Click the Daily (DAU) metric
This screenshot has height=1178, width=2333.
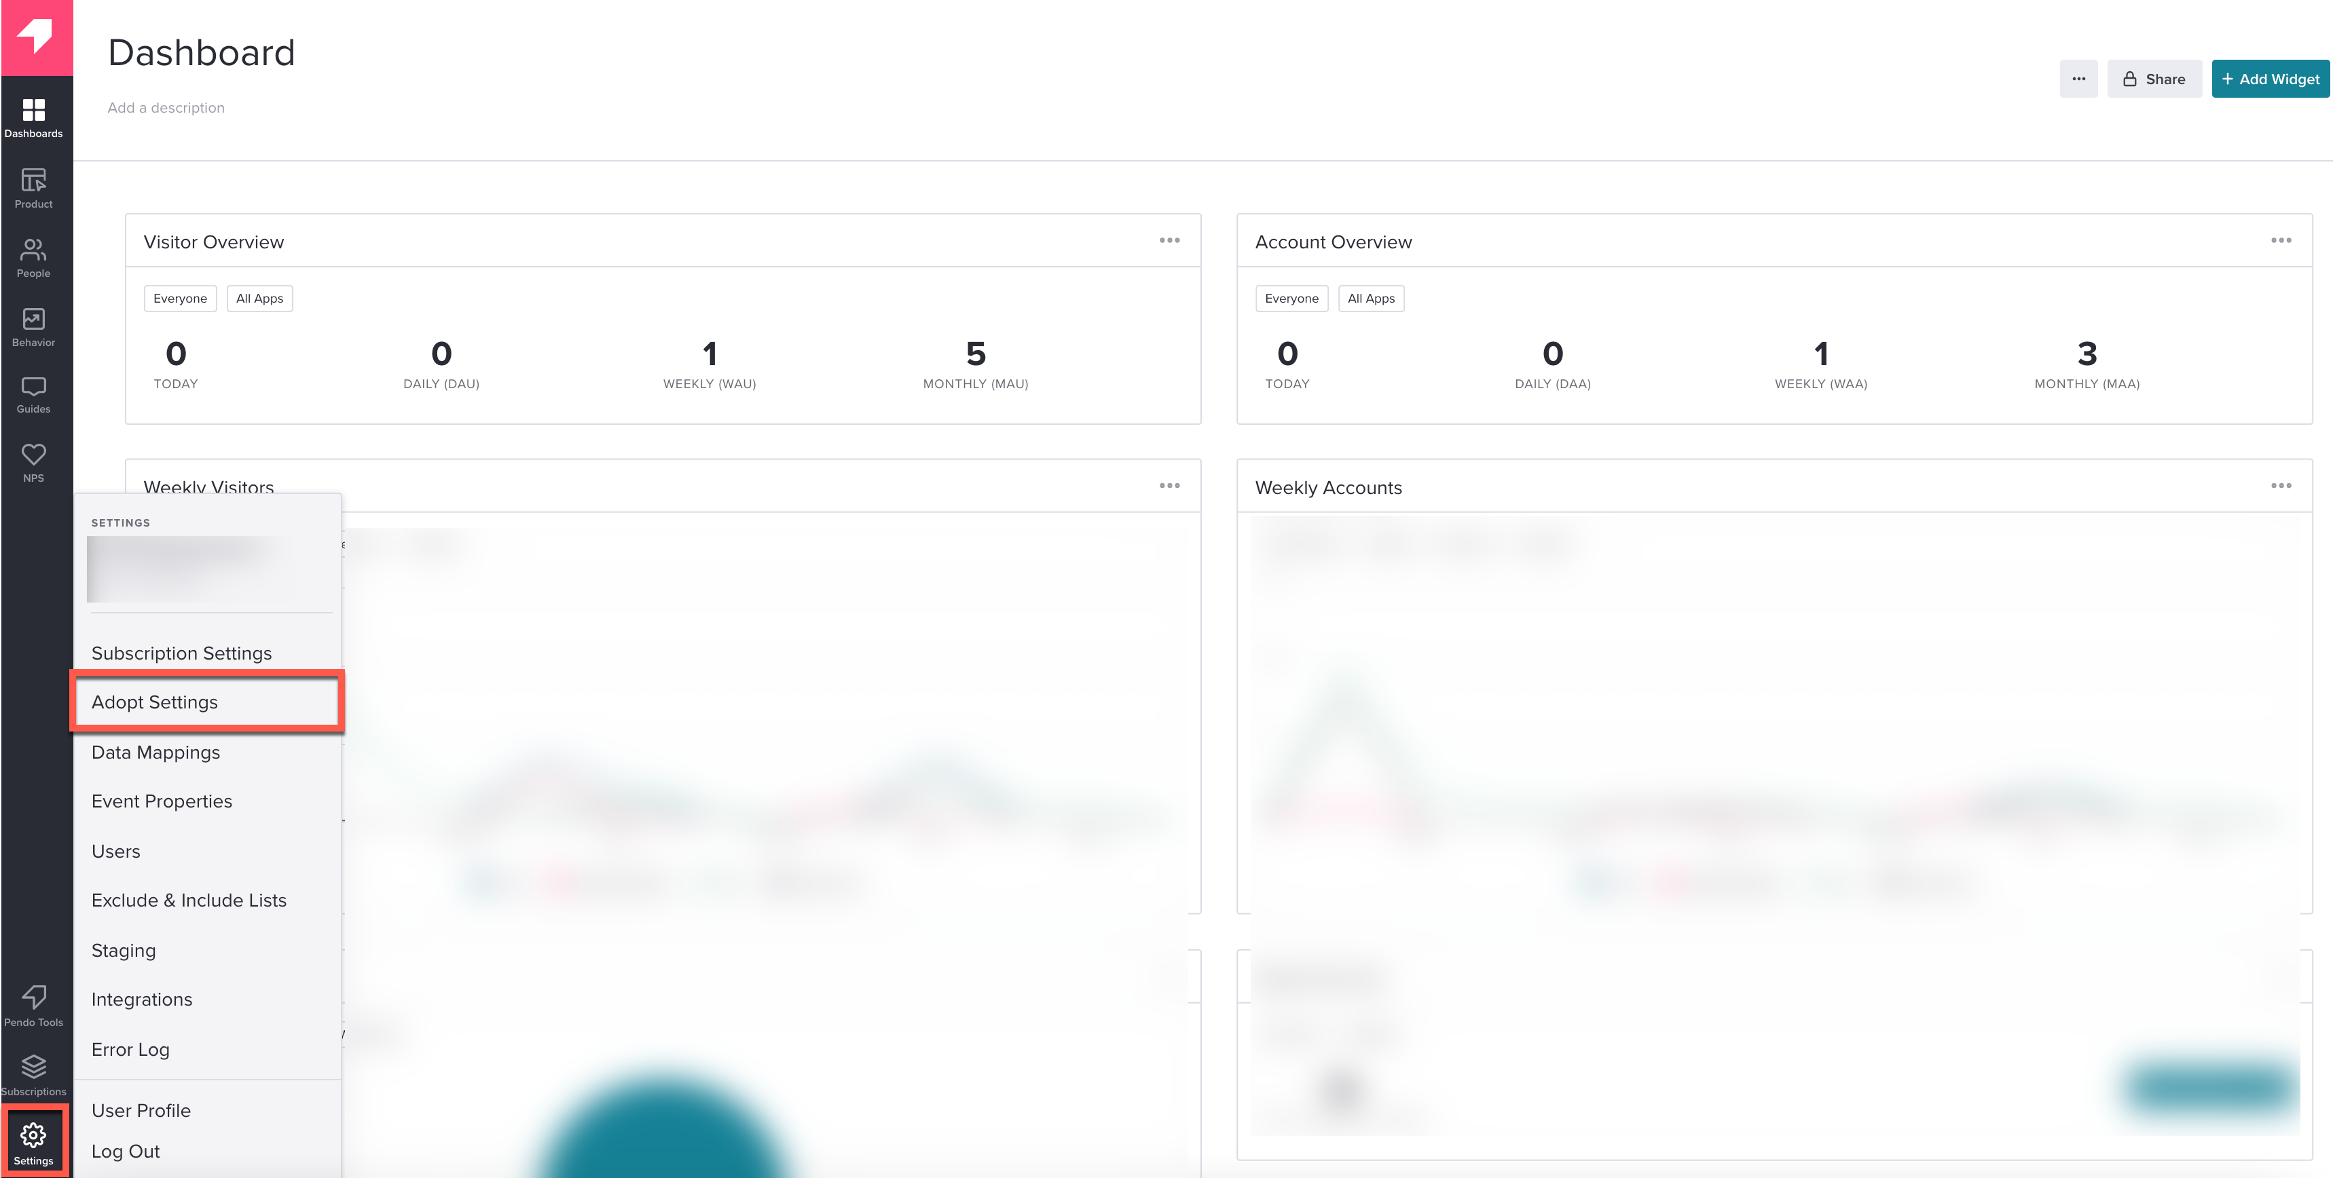pyautogui.click(x=441, y=364)
